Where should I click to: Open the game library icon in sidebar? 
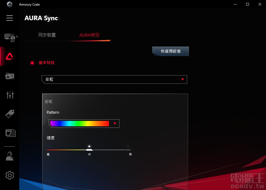click(x=10, y=76)
